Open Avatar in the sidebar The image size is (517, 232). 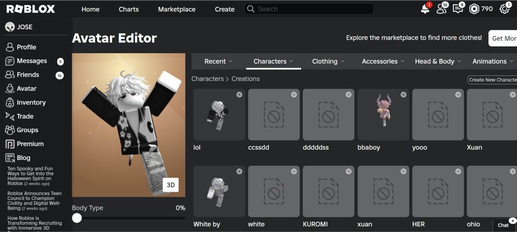point(21,88)
